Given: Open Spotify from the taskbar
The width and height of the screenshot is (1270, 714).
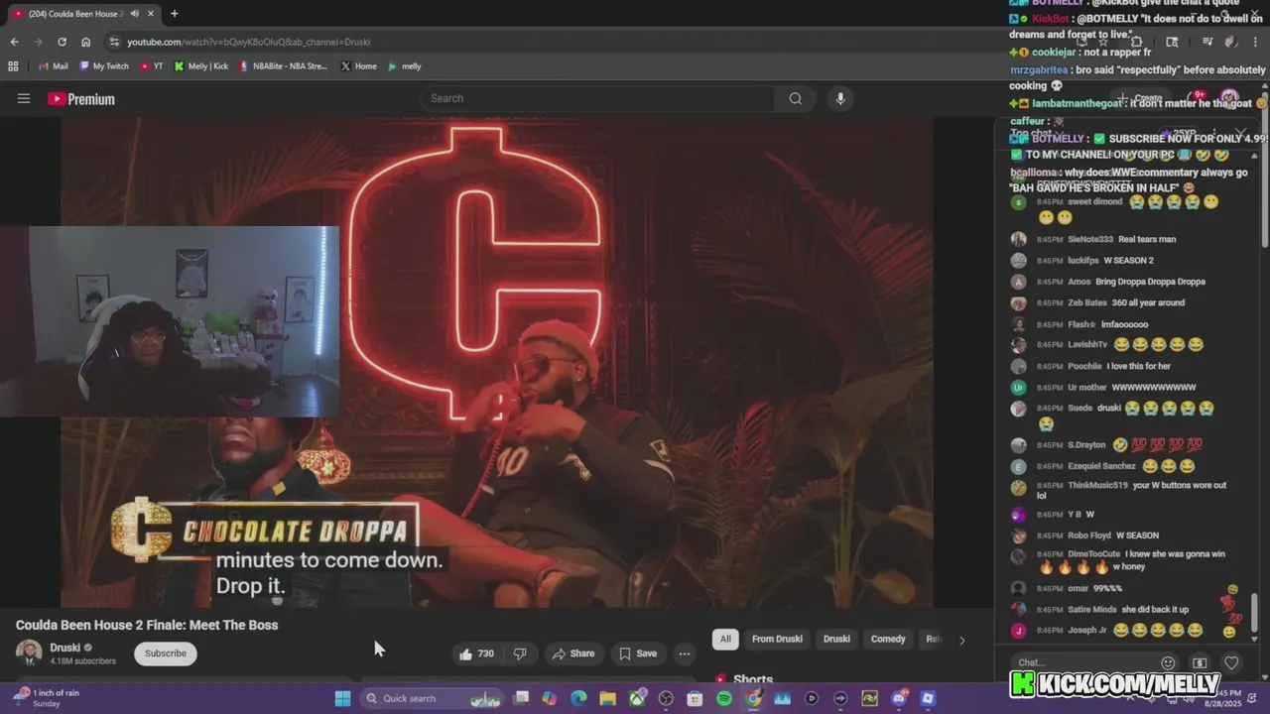Looking at the screenshot, I should [724, 698].
